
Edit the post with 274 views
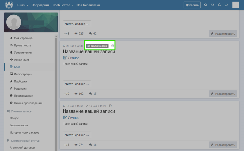point(223,145)
